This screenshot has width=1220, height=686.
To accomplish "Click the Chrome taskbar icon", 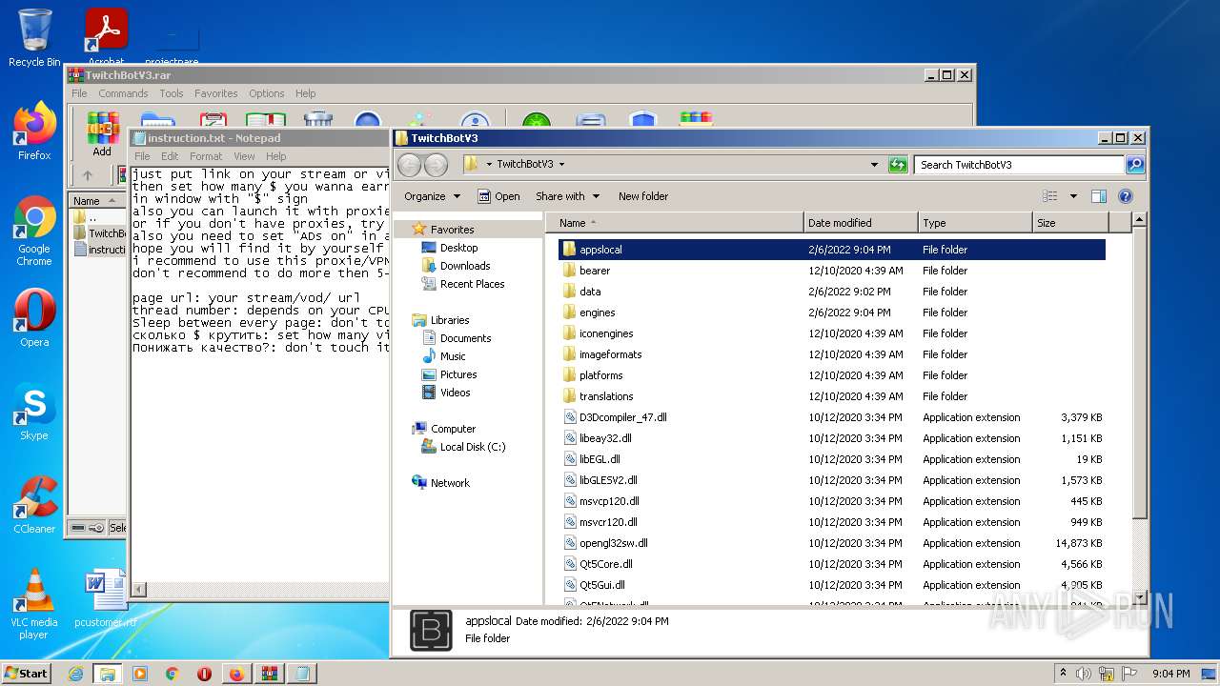I will (x=173, y=674).
